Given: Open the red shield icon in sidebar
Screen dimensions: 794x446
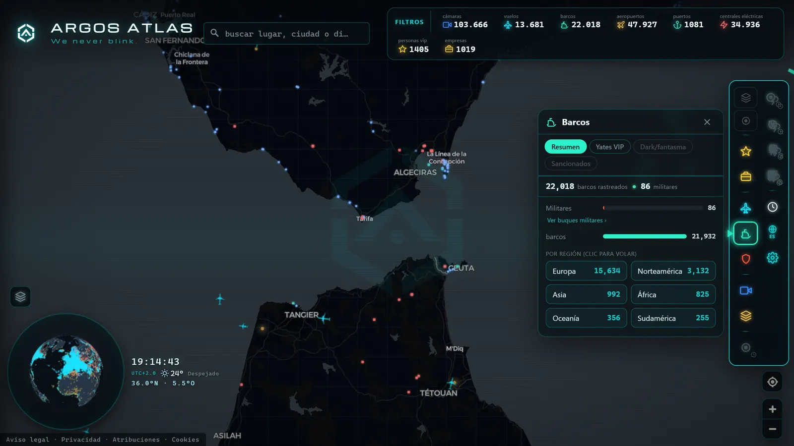Looking at the screenshot, I should pyautogui.click(x=745, y=259).
